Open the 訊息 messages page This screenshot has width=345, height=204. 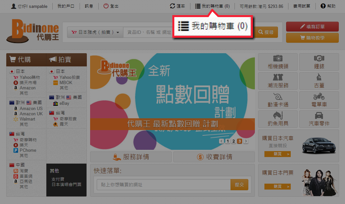click(89, 6)
